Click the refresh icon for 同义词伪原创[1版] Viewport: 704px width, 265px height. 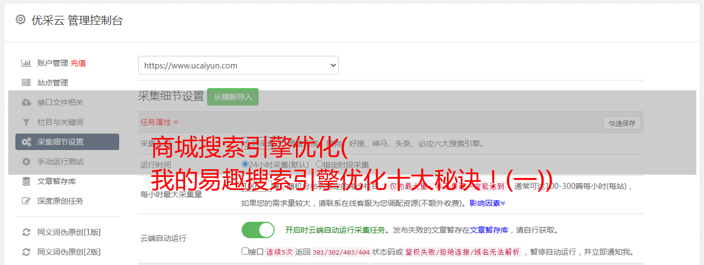(26, 232)
